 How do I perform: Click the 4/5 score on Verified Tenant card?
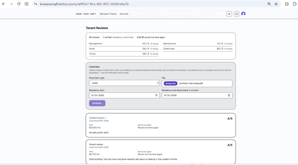(x=230, y=119)
